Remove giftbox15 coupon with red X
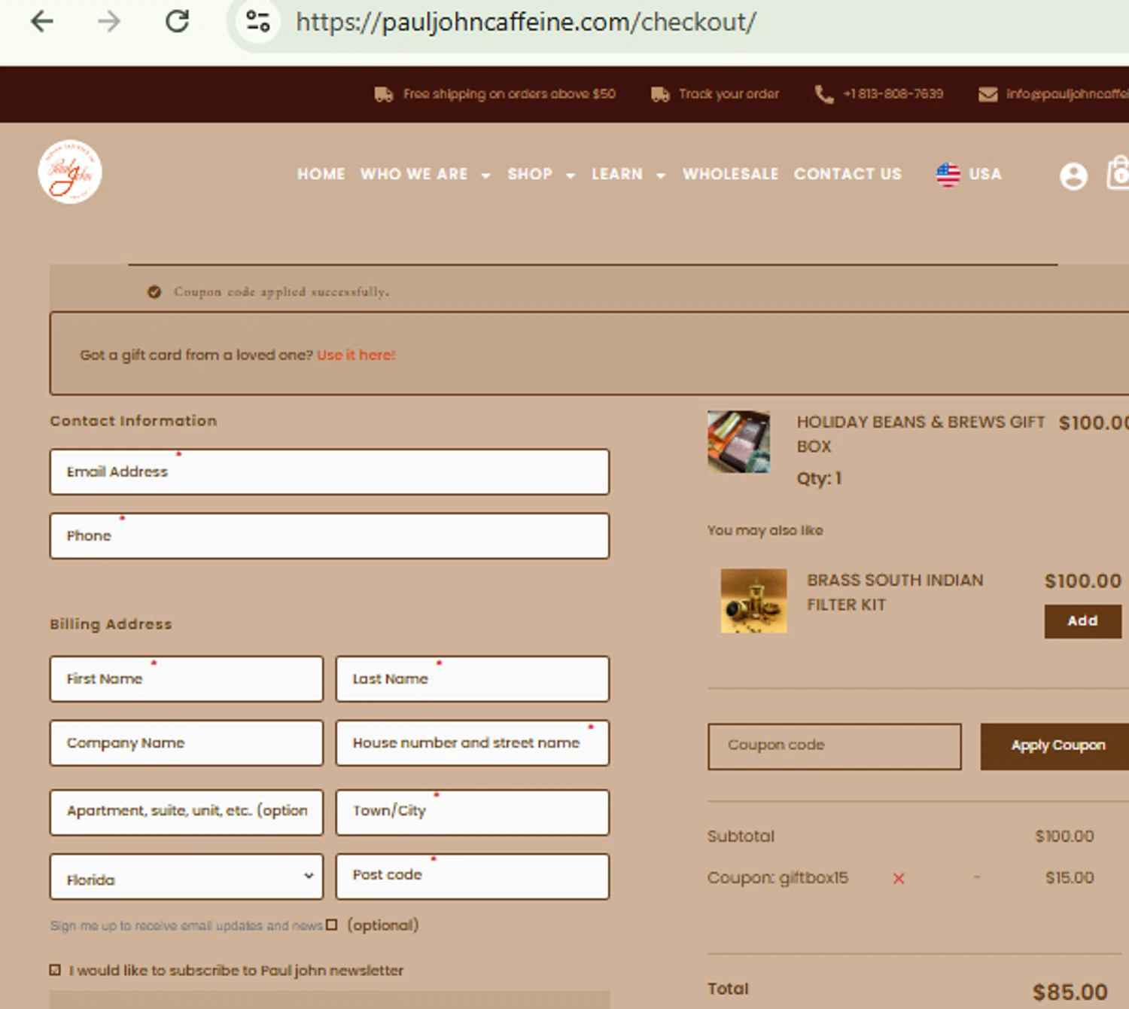The height and width of the screenshot is (1009, 1129). pyautogui.click(x=899, y=878)
